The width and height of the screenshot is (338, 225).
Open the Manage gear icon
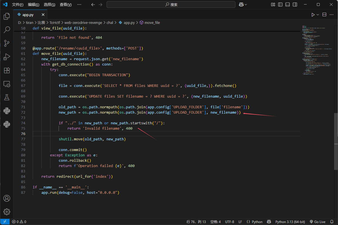coord(7,212)
